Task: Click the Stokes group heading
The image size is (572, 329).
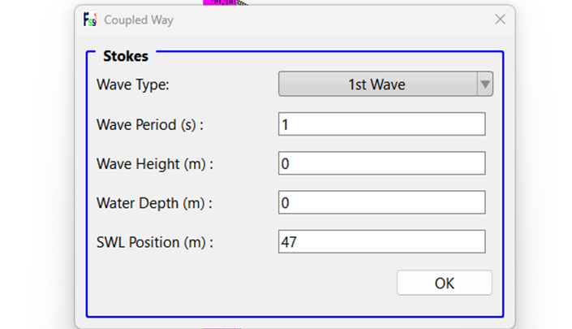Action: coord(126,56)
